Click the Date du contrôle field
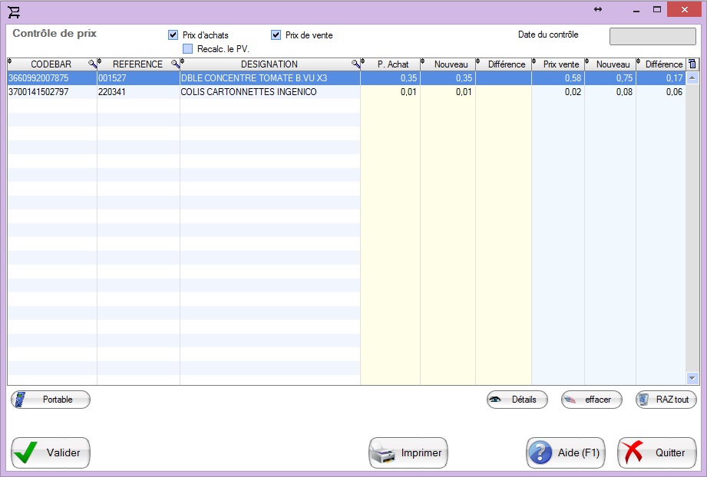707x477 pixels. coord(652,37)
